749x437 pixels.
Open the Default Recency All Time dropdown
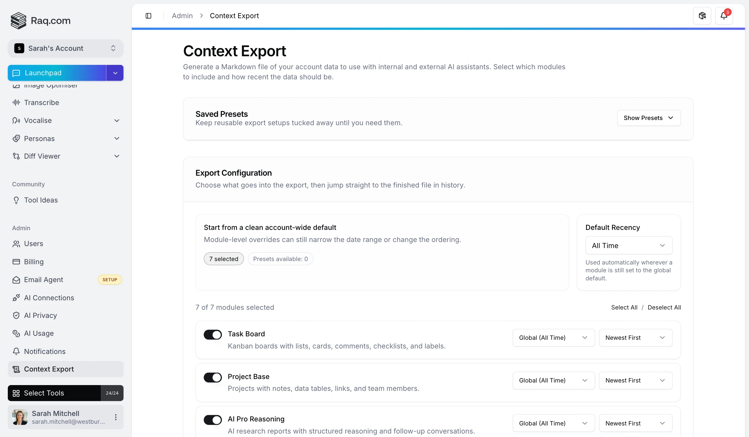628,245
